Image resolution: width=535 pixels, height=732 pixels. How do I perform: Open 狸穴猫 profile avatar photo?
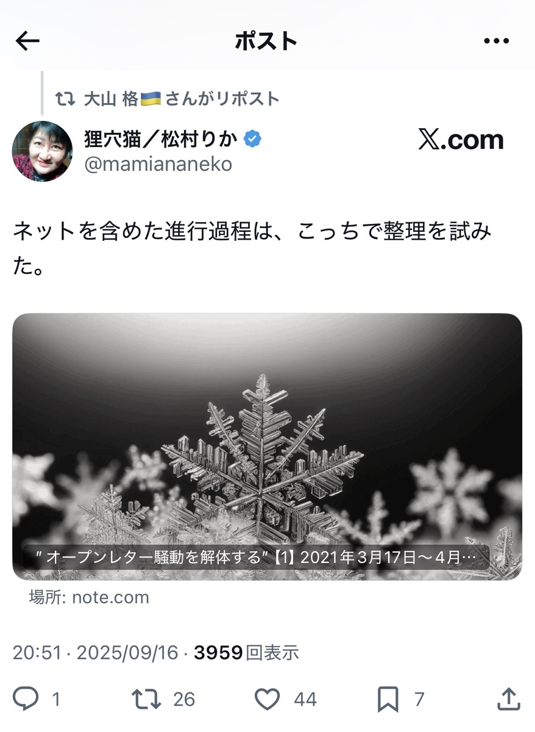(x=42, y=151)
